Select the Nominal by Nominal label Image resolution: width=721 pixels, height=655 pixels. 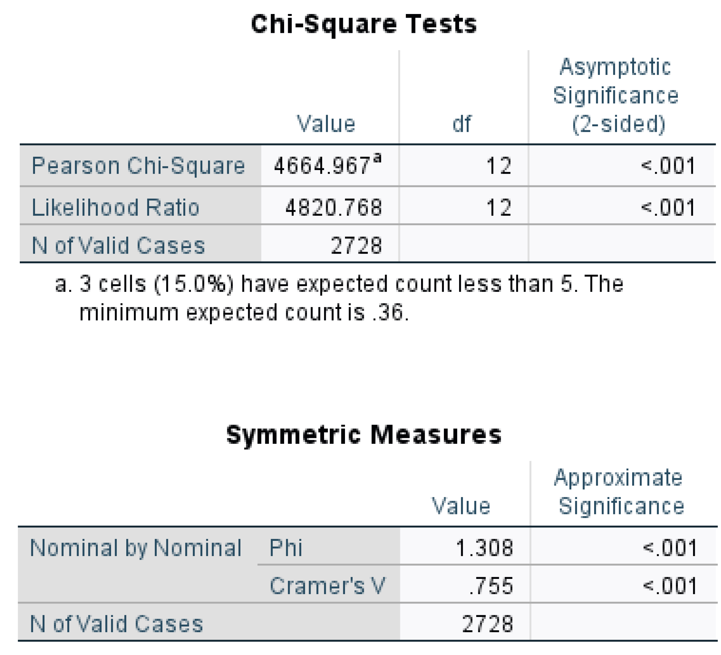(x=136, y=548)
